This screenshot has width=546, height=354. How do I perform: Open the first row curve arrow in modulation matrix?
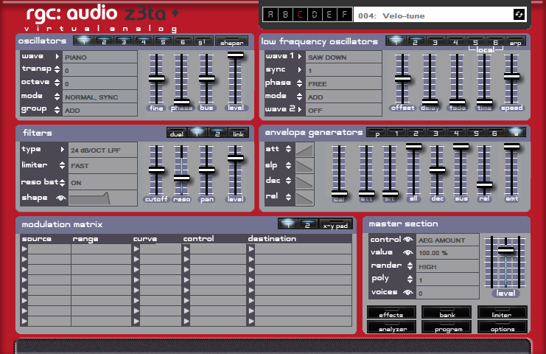point(136,249)
